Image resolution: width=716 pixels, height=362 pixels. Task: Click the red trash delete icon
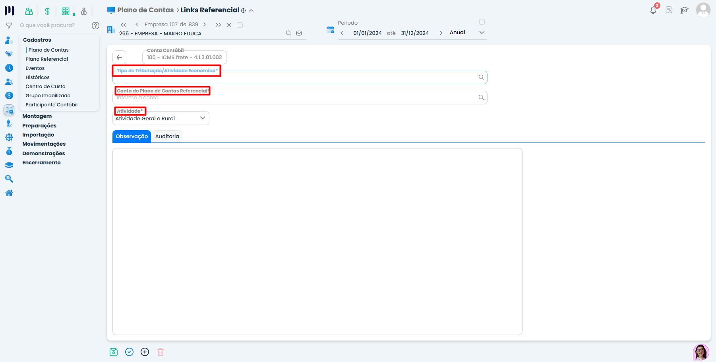click(x=161, y=352)
